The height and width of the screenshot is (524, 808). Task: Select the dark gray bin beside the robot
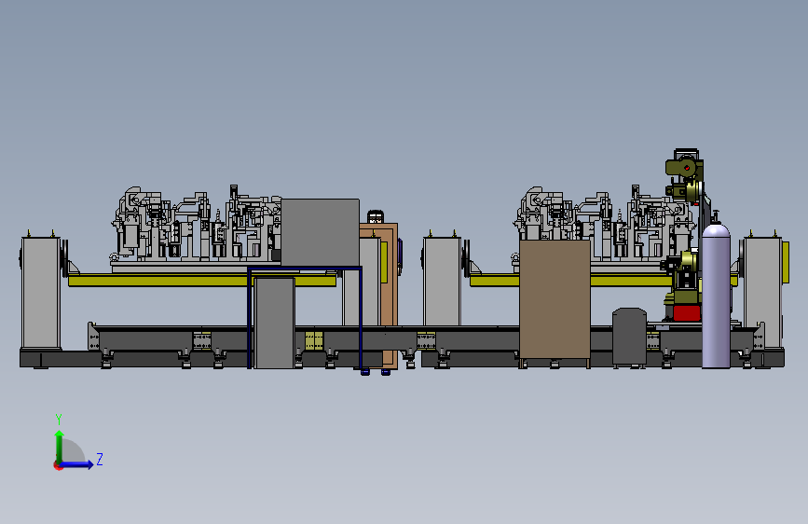pos(629,336)
